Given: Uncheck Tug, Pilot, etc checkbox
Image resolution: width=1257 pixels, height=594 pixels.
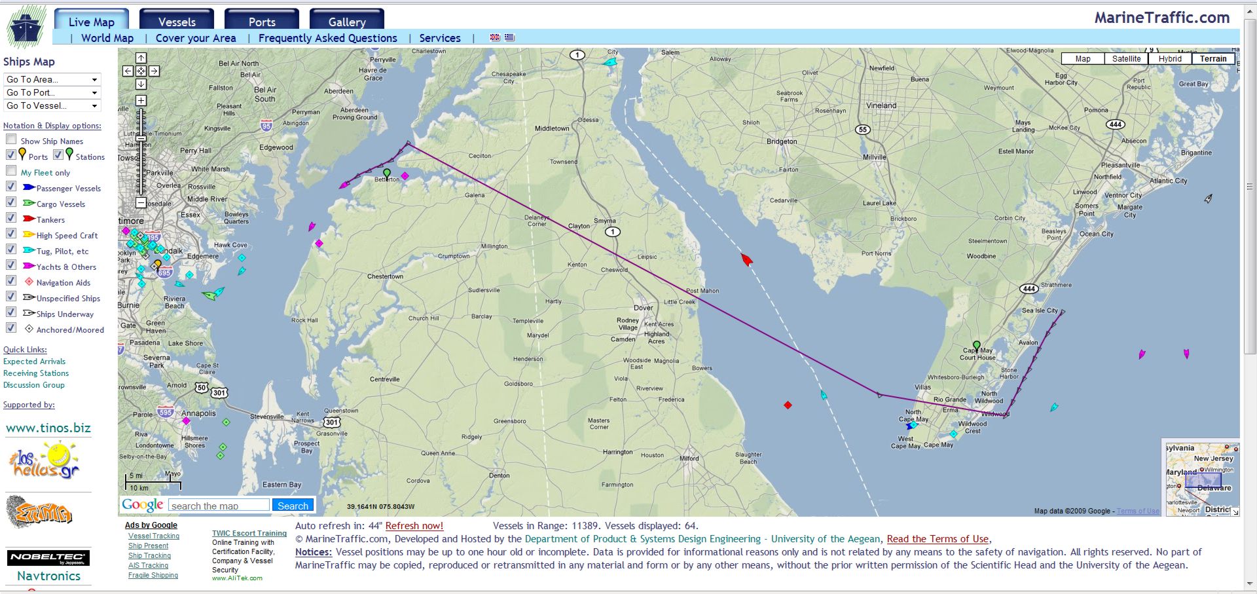Looking at the screenshot, I should 11,250.
